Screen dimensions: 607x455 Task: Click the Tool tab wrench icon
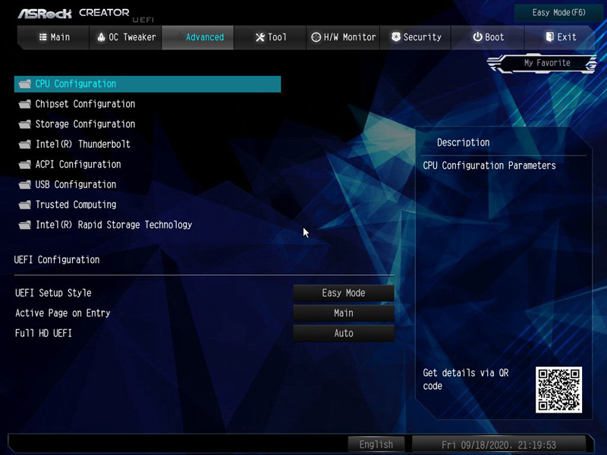pyautogui.click(x=260, y=37)
